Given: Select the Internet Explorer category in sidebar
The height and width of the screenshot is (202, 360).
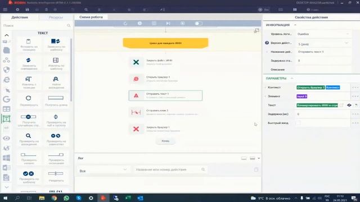Looking at the screenshot, I should coord(6,80).
